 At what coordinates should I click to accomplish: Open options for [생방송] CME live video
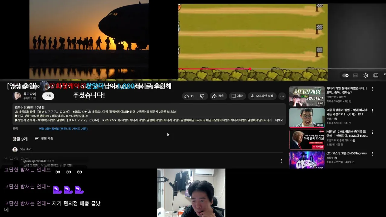(x=372, y=132)
